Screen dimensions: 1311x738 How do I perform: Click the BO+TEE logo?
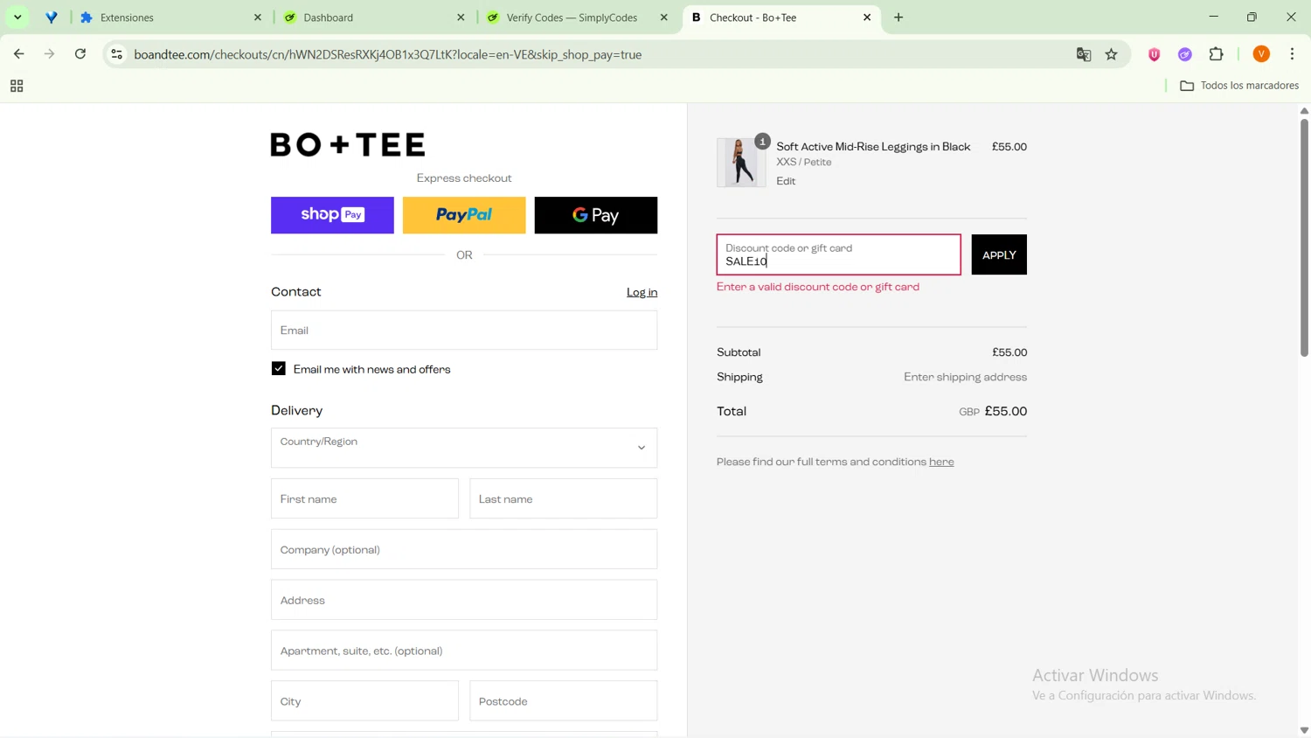(348, 144)
